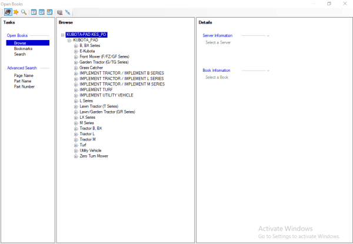
Task: Expand the L Series node
Action: pos(76,101)
